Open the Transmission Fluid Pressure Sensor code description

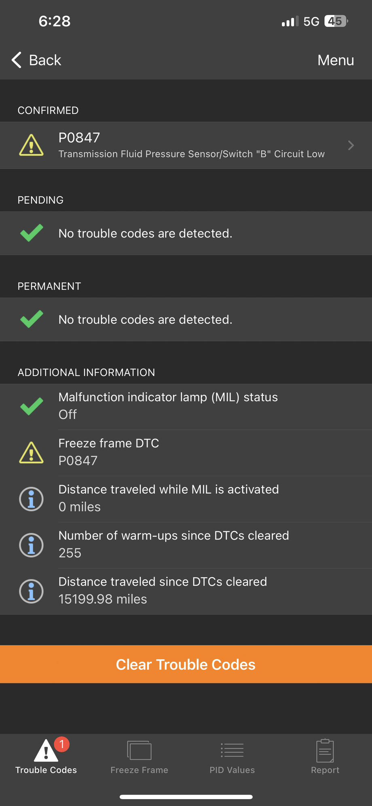[191, 154]
